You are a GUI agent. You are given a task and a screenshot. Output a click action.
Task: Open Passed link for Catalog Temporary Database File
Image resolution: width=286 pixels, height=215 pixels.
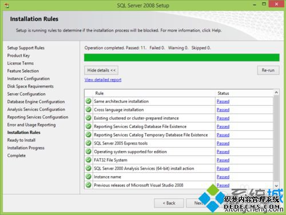click(x=223, y=135)
